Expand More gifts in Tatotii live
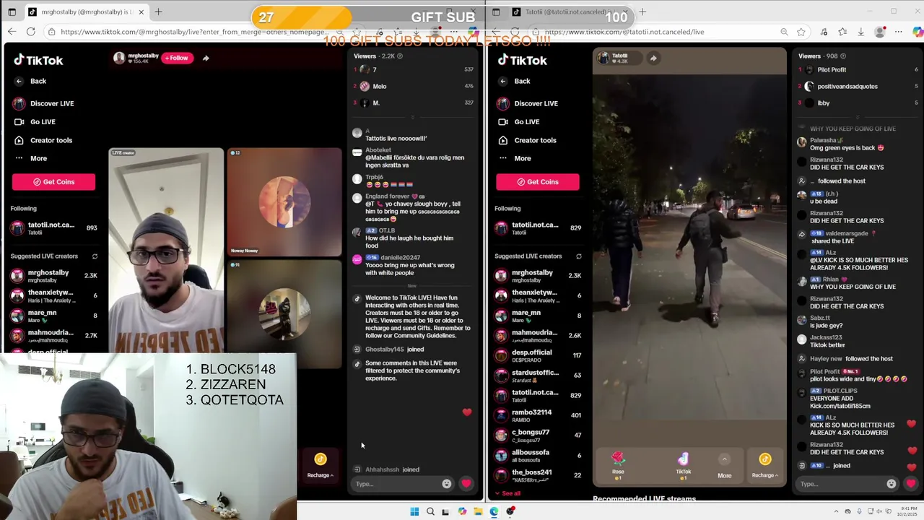924x520 pixels. tap(724, 466)
